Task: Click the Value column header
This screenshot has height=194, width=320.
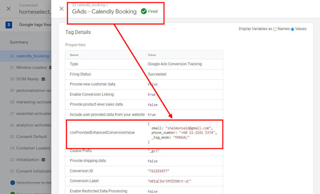Action: [x=152, y=55]
